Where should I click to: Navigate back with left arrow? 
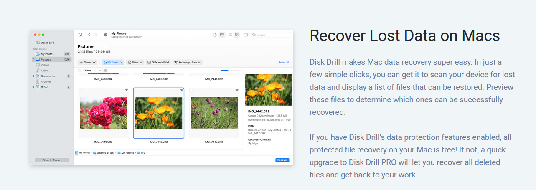coord(89,35)
